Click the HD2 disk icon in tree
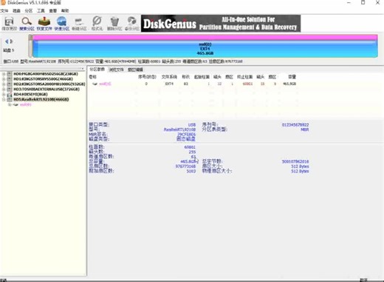This screenshot has width=384, height=282. [x=10, y=84]
